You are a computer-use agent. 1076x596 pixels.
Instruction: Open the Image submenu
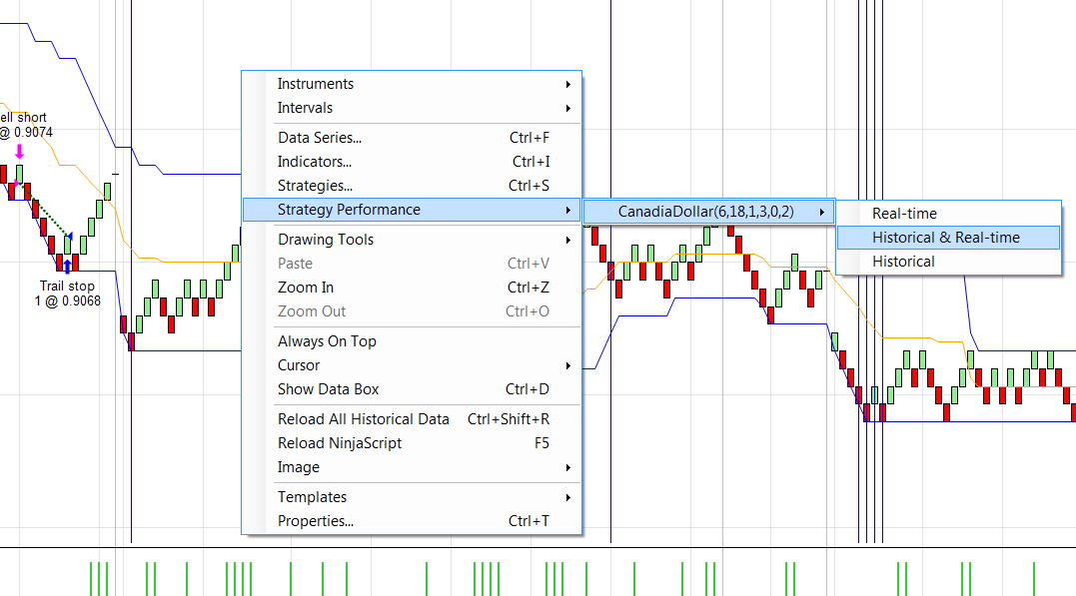tap(299, 467)
